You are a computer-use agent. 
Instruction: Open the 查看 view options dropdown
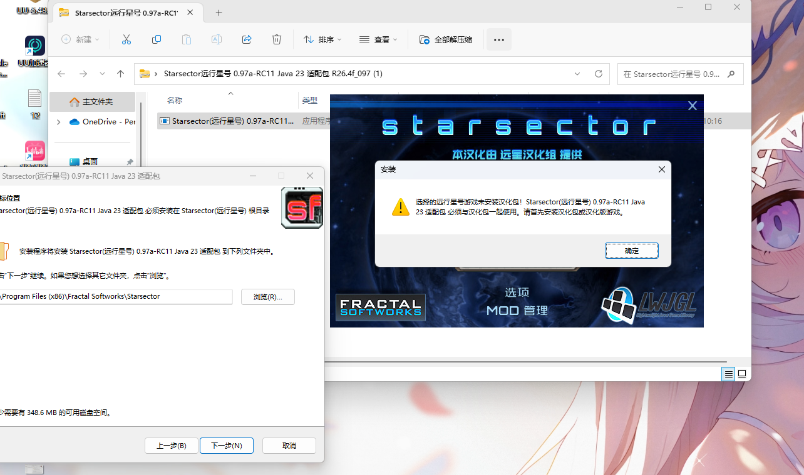378,39
